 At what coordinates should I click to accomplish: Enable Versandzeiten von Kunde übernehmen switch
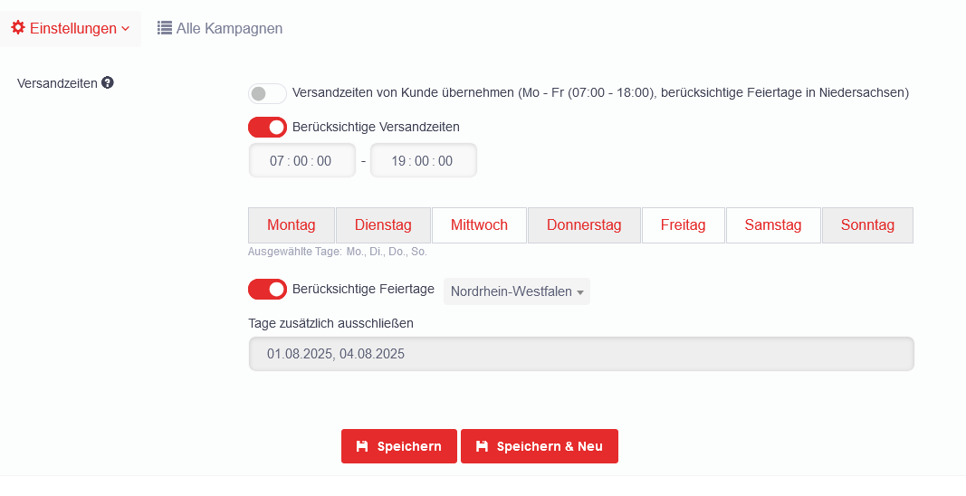pyautogui.click(x=267, y=93)
